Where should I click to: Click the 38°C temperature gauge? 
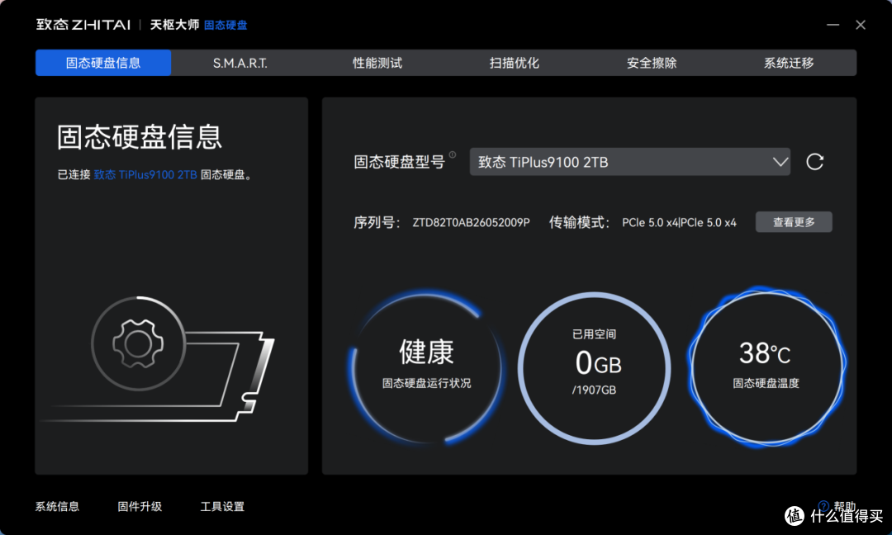click(766, 368)
